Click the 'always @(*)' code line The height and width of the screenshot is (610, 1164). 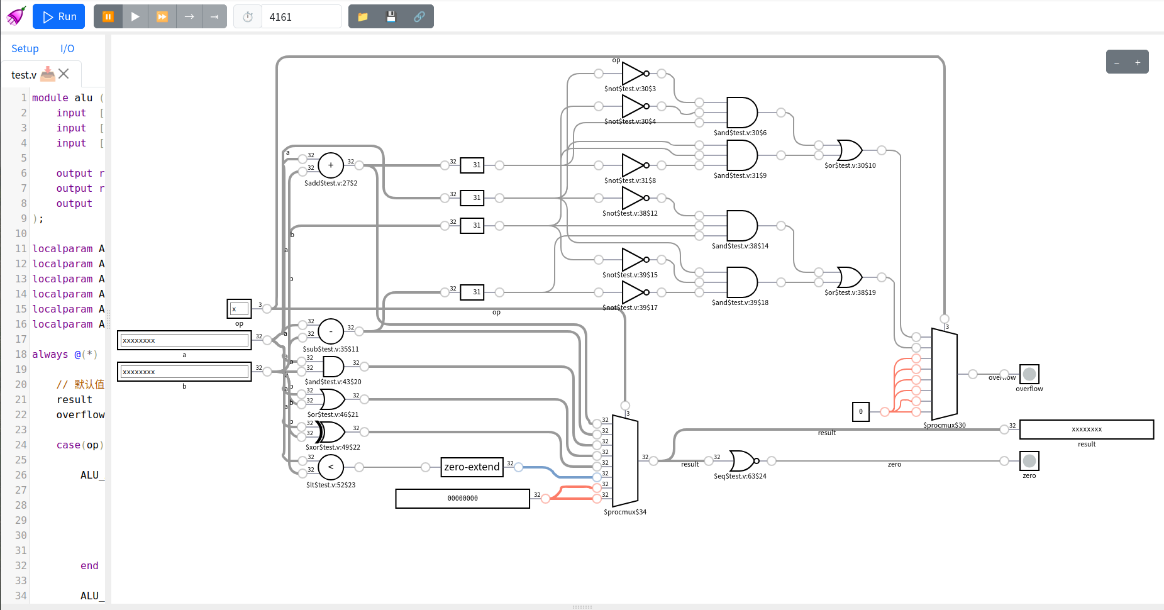click(x=65, y=355)
